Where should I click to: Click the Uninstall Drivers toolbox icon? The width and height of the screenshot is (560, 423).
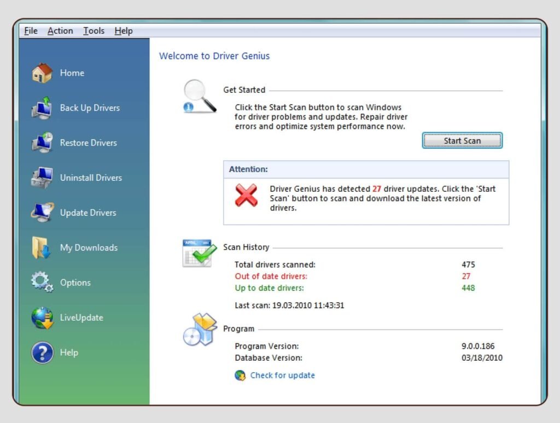pyautogui.click(x=42, y=178)
